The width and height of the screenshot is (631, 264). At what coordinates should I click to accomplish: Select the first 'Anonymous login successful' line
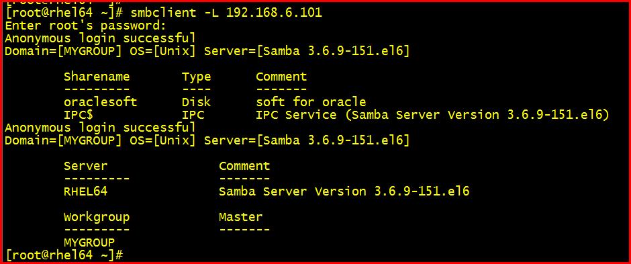pyautogui.click(x=100, y=39)
